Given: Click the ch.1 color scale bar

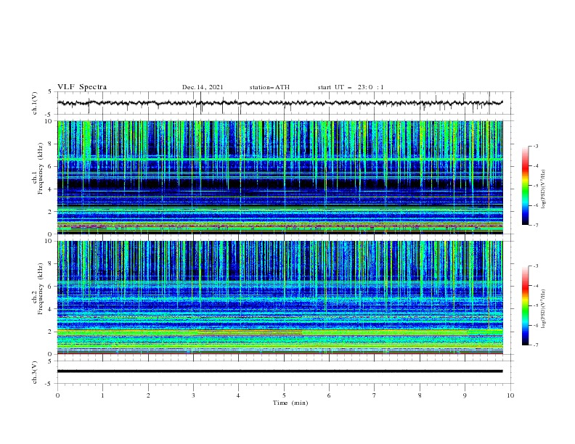Looking at the screenshot, I should coord(526,186).
